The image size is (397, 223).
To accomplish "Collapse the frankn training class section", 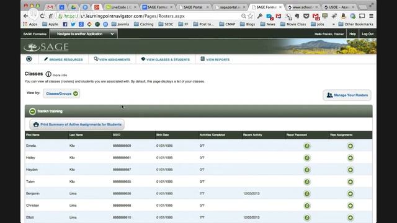I will (32, 111).
